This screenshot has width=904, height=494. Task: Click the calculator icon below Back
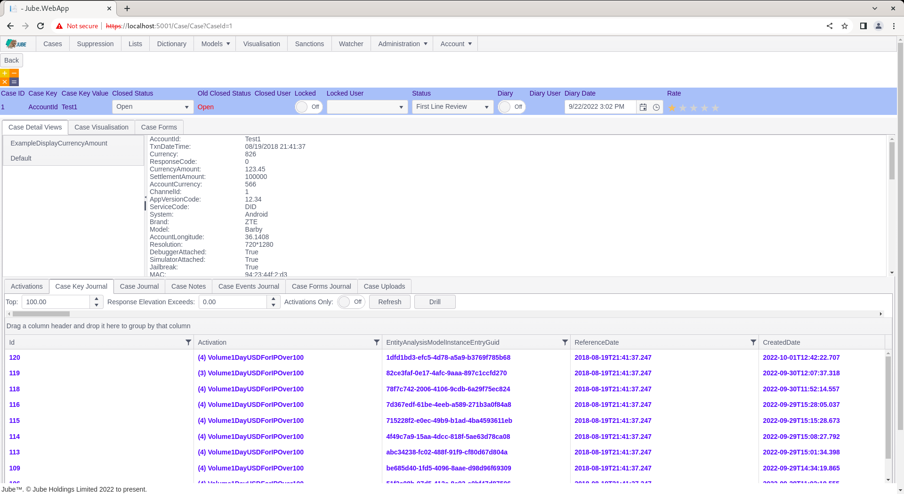coord(9,78)
